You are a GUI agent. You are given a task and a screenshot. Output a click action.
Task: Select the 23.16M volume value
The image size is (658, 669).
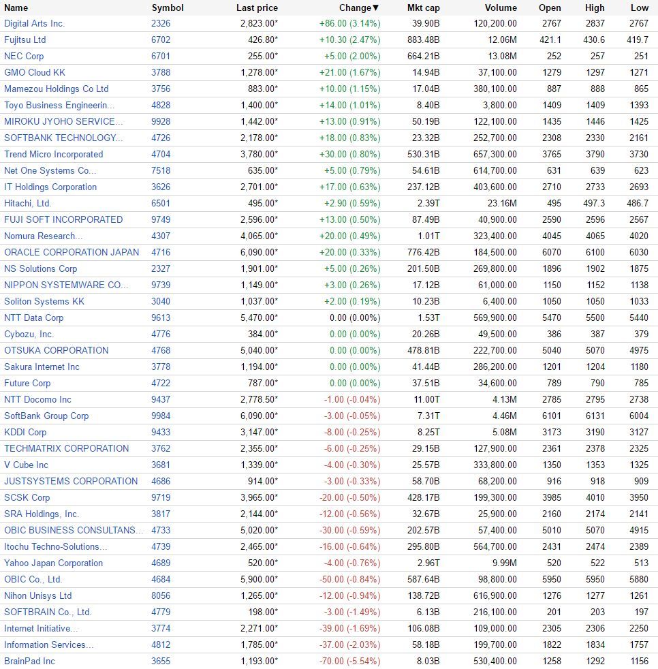click(x=502, y=203)
